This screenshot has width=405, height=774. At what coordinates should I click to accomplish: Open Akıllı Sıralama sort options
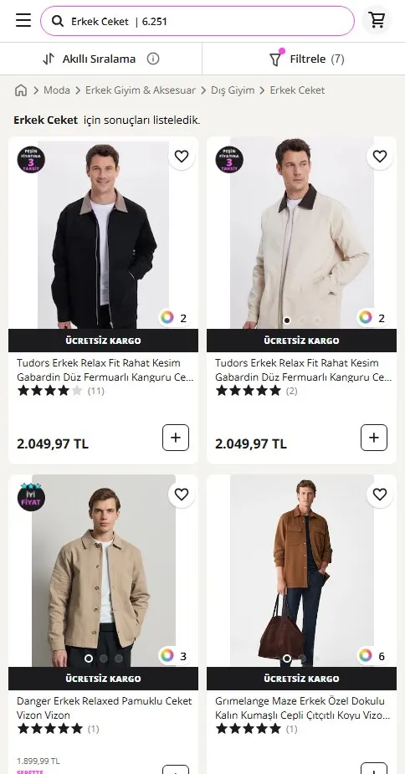pyautogui.click(x=100, y=59)
